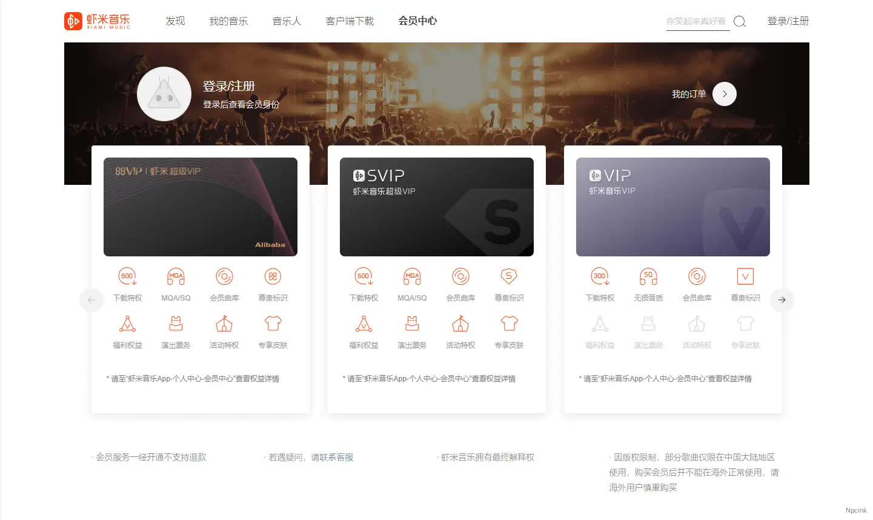The height and width of the screenshot is (520, 873).
Task: Select the 88VIP 虾米超级VIP card image
Action: 201,207
